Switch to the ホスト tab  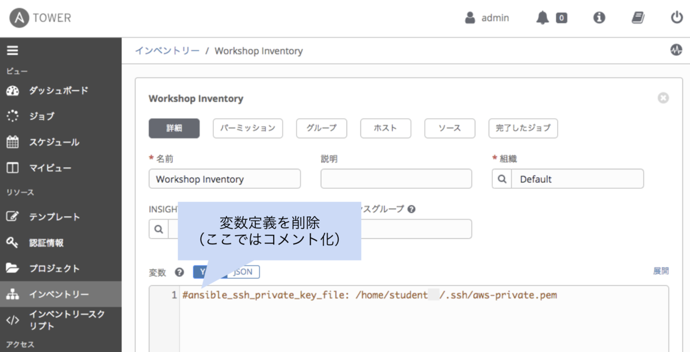pyautogui.click(x=385, y=128)
